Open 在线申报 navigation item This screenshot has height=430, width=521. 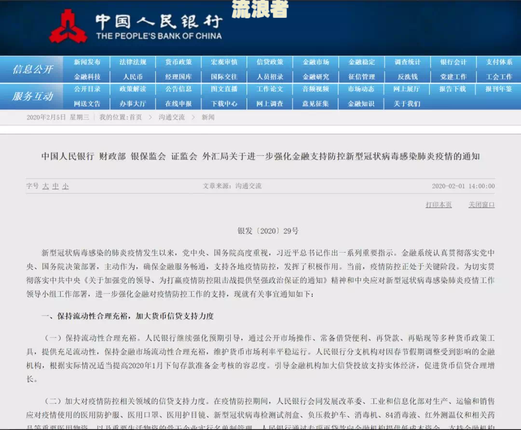[179, 104]
